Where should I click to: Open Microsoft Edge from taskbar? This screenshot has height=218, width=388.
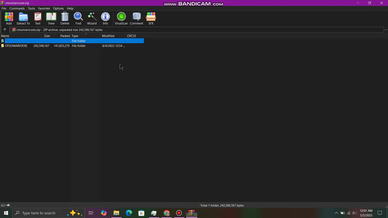pos(129,213)
